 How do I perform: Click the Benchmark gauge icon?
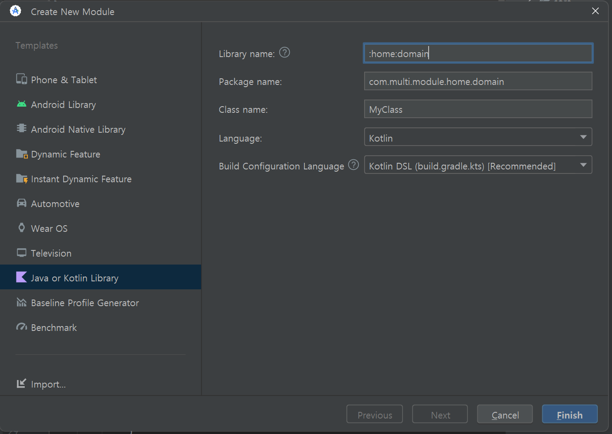(x=22, y=327)
